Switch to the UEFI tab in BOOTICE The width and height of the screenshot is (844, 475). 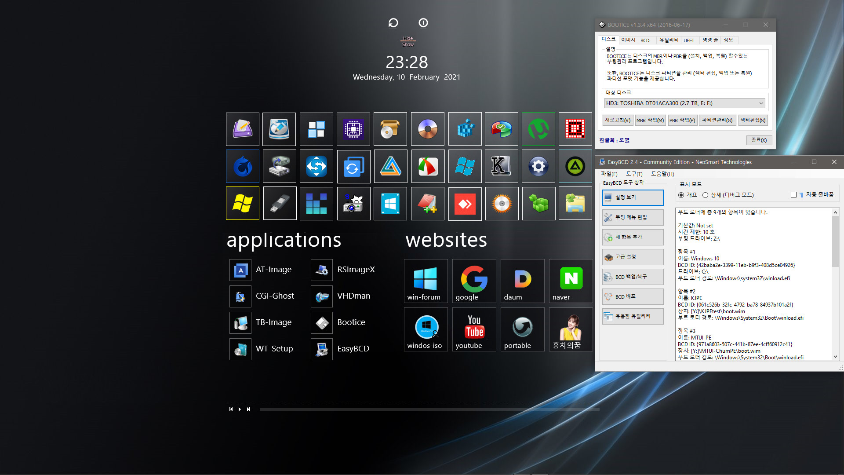(689, 40)
